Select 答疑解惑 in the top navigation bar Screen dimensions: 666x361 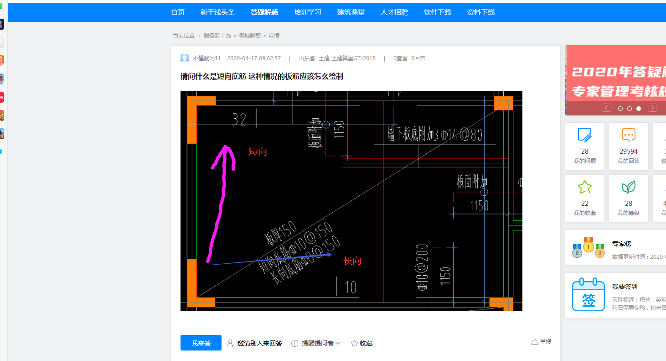[x=264, y=12]
